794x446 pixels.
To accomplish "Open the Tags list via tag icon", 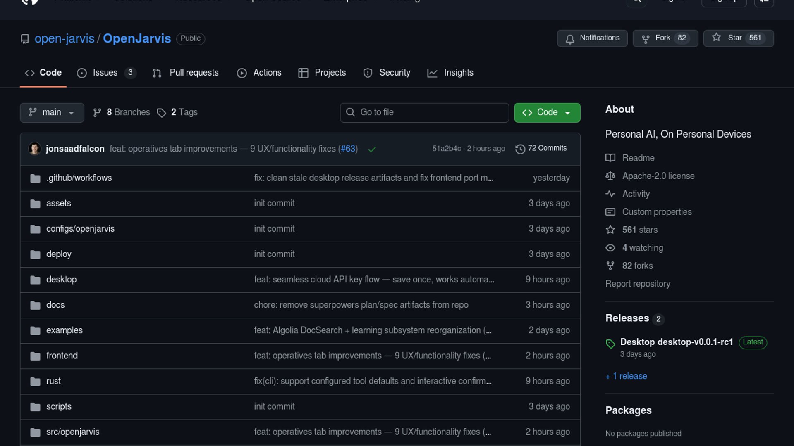I will click(161, 113).
